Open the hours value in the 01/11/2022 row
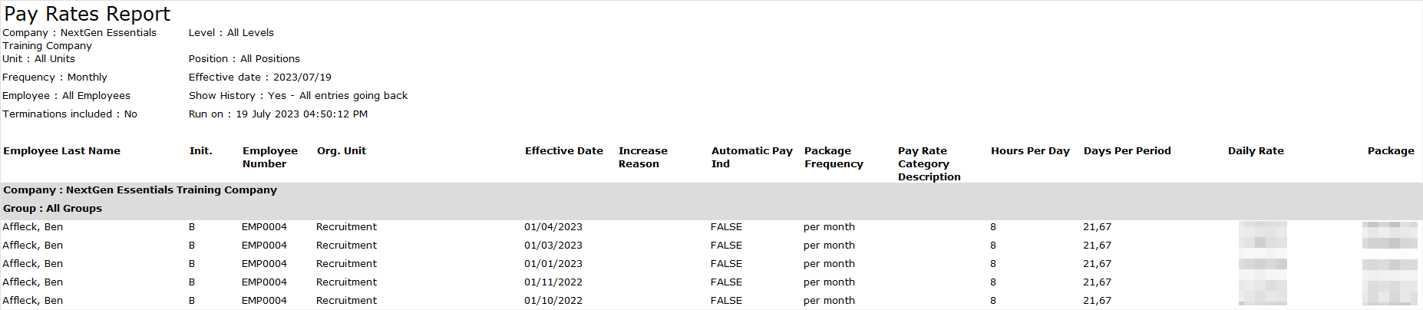Viewport: 1423px width, 310px height. tap(993, 282)
